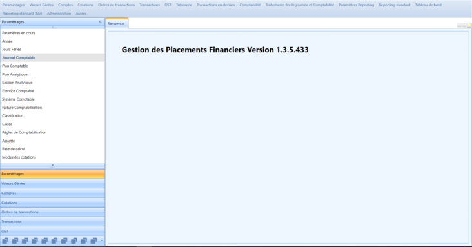Image resolution: width=472 pixels, height=247 pixels.
Task: Open the Trésorerie menu
Action: (184, 5)
